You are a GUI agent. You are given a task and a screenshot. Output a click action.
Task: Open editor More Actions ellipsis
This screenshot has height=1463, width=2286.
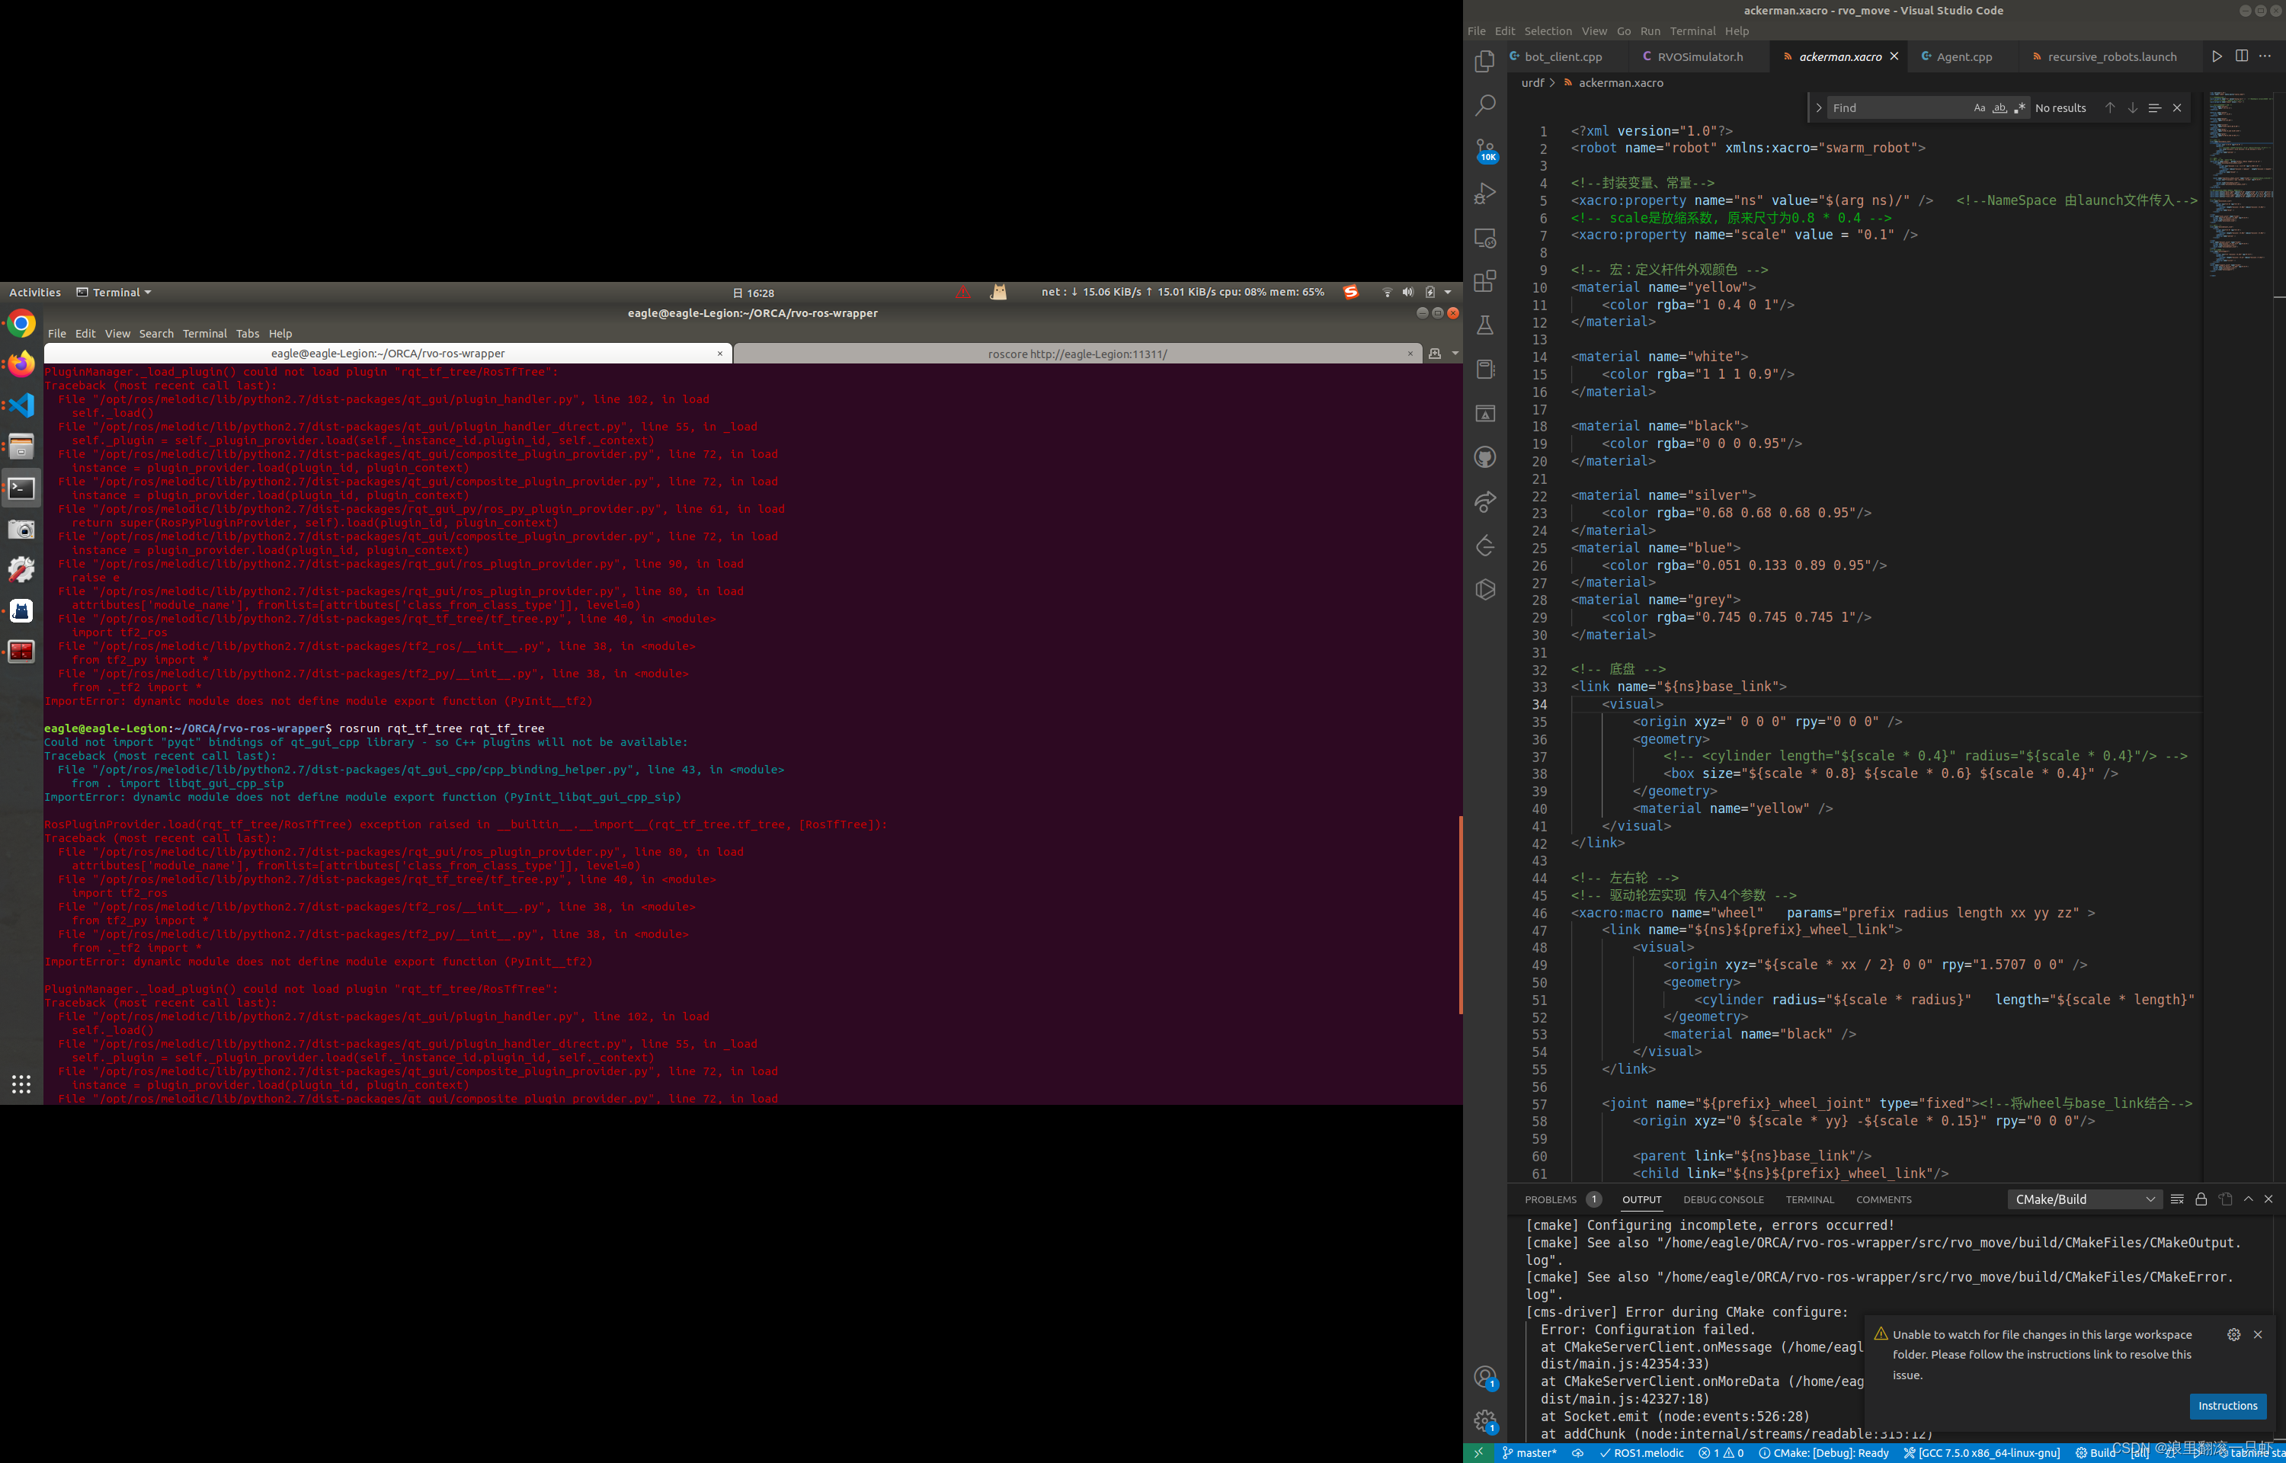point(2265,56)
